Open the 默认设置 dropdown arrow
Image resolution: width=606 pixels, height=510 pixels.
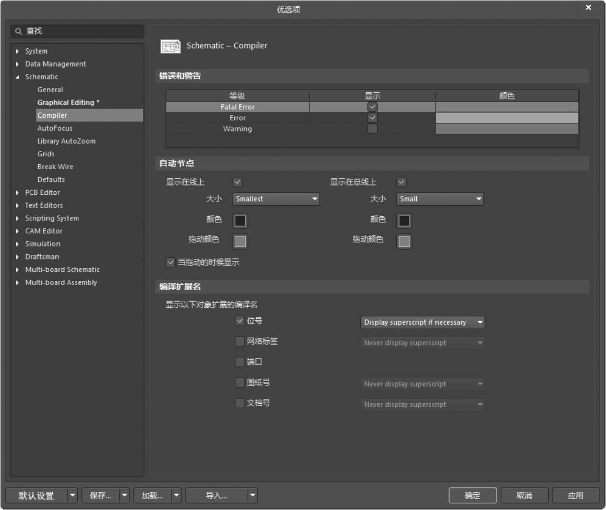(72, 495)
